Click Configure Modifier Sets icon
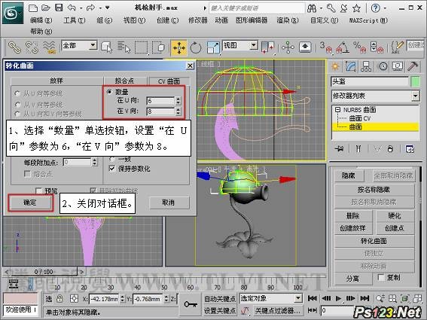 (x=410, y=148)
